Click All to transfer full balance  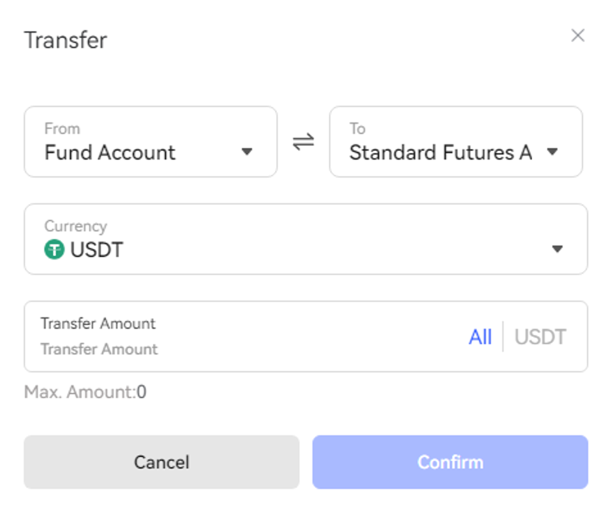point(480,337)
